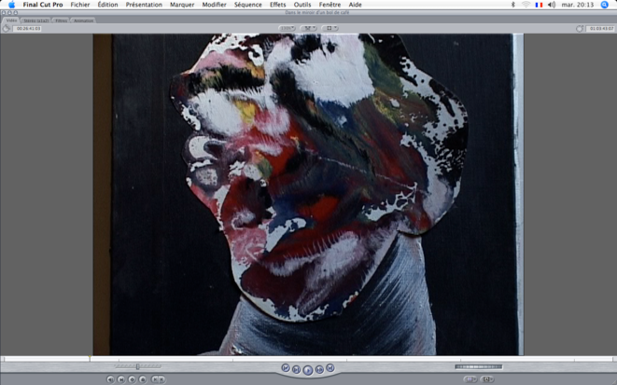
Task: Click the shuttle control slider
Action: (x=138, y=366)
